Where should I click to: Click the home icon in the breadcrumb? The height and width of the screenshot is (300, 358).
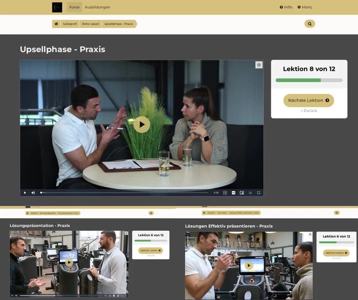click(x=56, y=24)
